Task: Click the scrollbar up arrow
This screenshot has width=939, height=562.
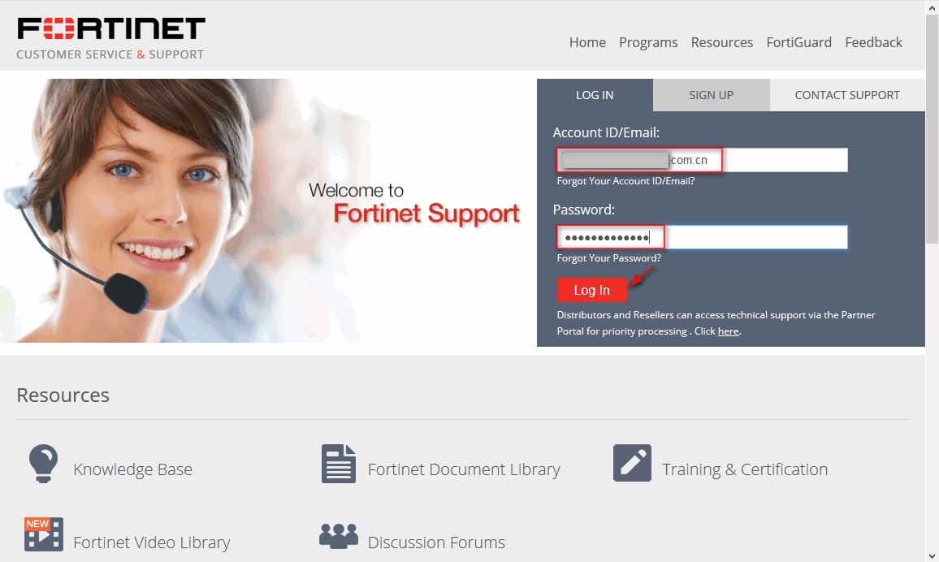Action: coord(932,7)
